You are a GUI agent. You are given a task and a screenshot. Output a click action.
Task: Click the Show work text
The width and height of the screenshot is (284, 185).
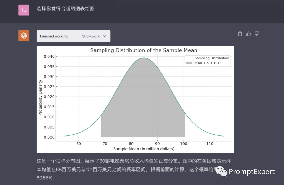tap(91, 36)
